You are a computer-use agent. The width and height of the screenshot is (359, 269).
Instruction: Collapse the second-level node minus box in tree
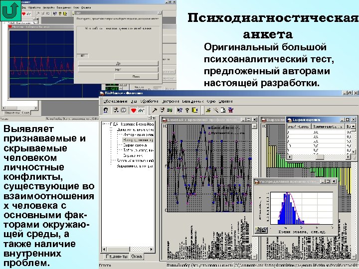111,130
